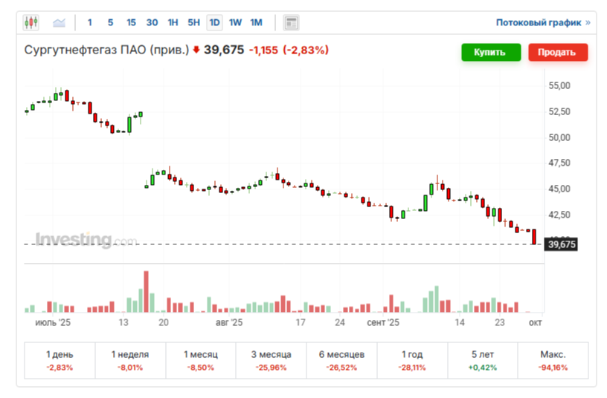Click the июль '25 date axis label
607x398 pixels.
tap(53, 322)
